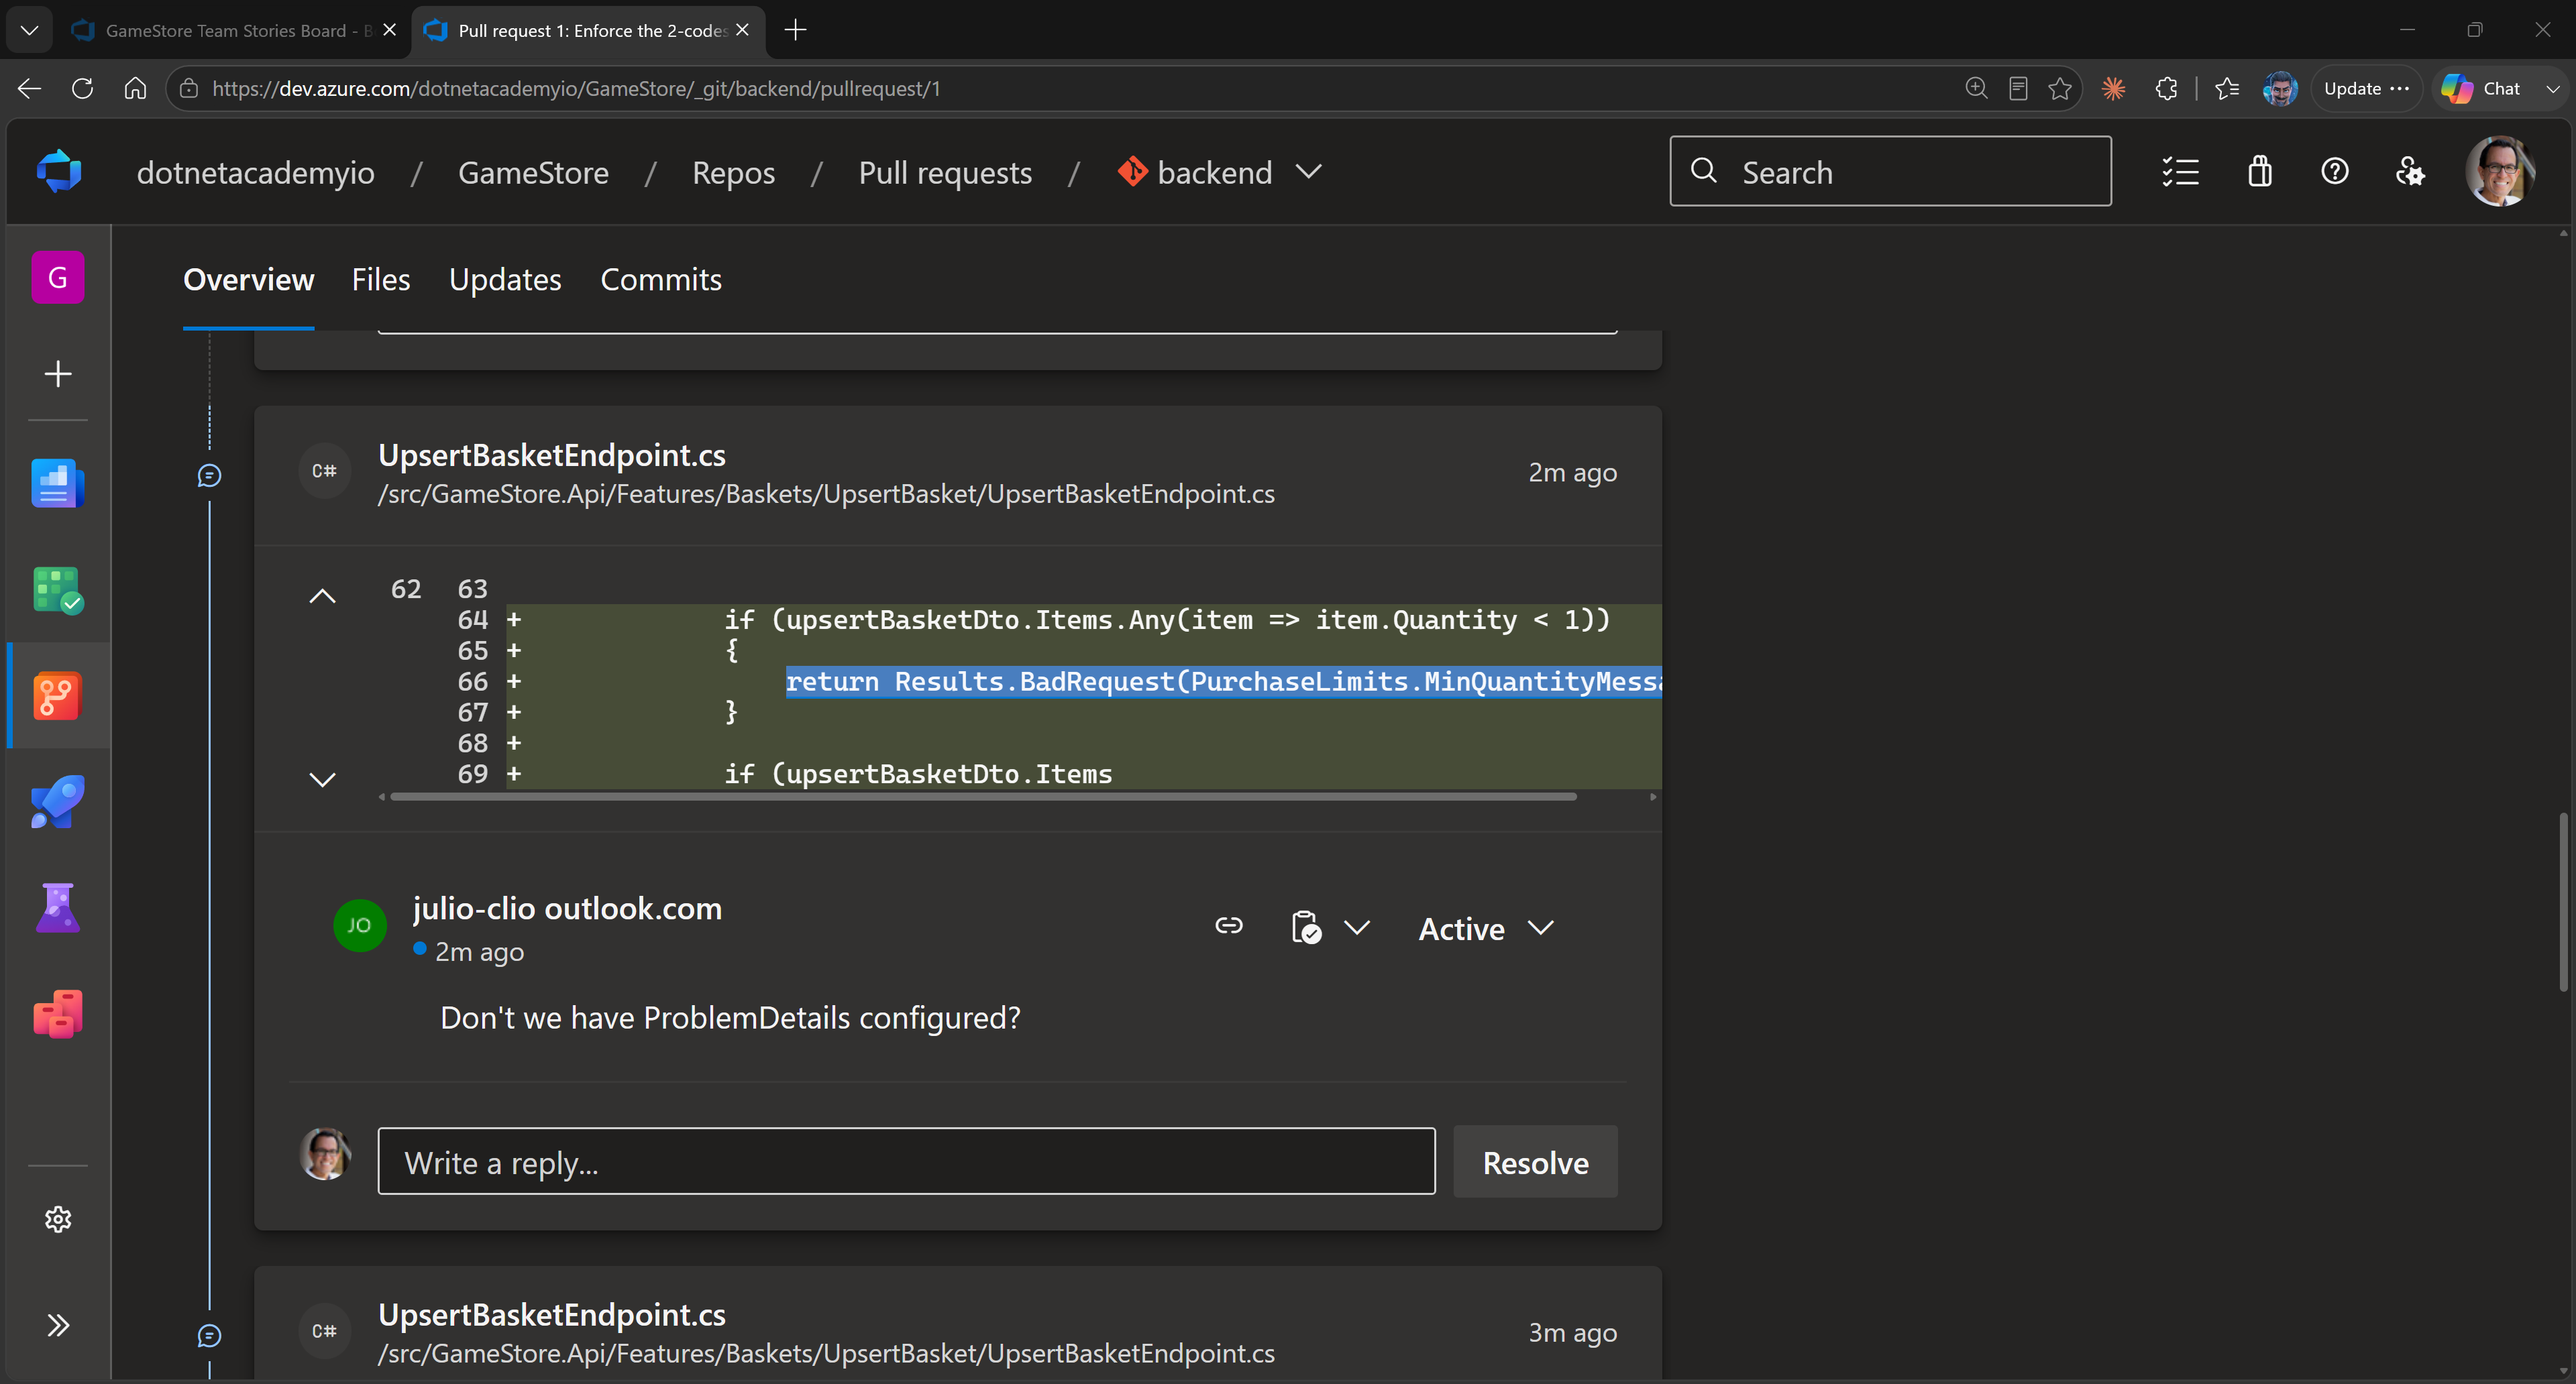Image resolution: width=2576 pixels, height=1384 pixels.
Task: Open the Pull requests breadcrumb link
Action: coord(945,173)
